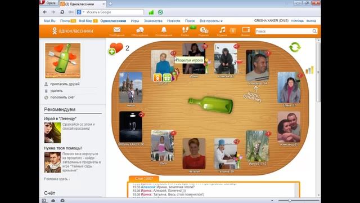This screenshot has height=203, width=360.
Task: Open the Мой Мир link
Action: click(x=85, y=21)
